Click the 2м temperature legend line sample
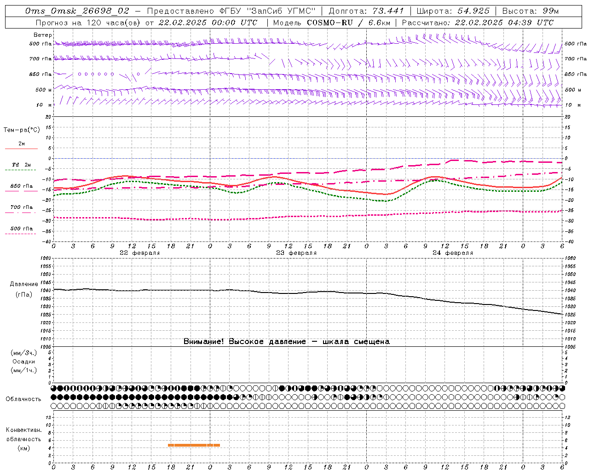The image size is (589, 471). point(21,149)
